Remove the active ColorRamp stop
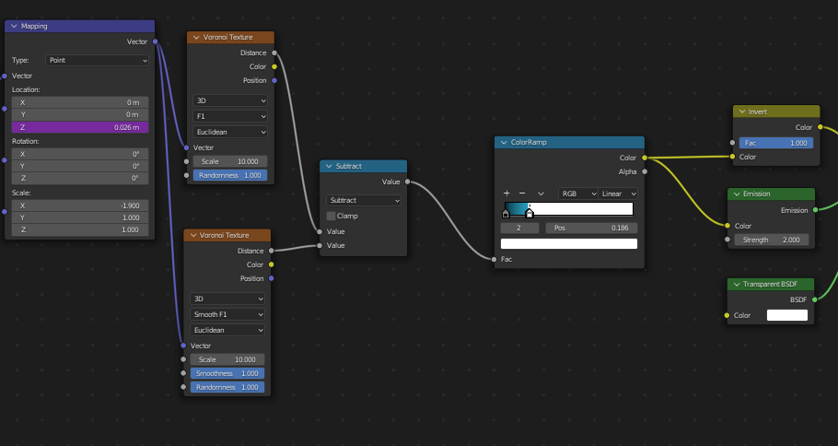The image size is (838, 446). pos(522,194)
